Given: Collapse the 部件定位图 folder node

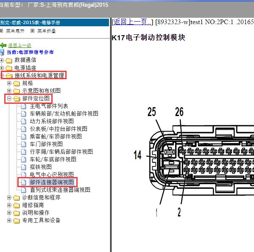Looking at the screenshot, I should (x=9, y=98).
